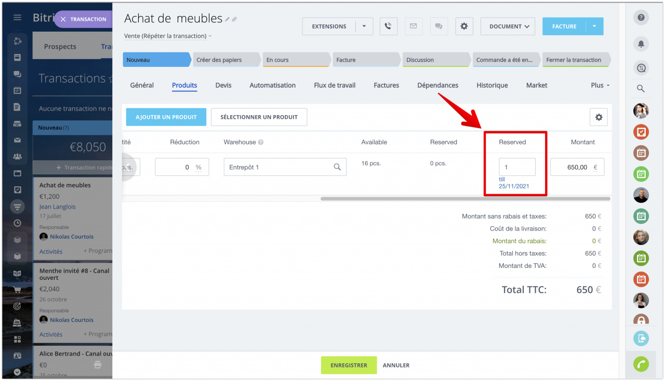Switch to the Général tab
665x381 pixels.
(141, 85)
